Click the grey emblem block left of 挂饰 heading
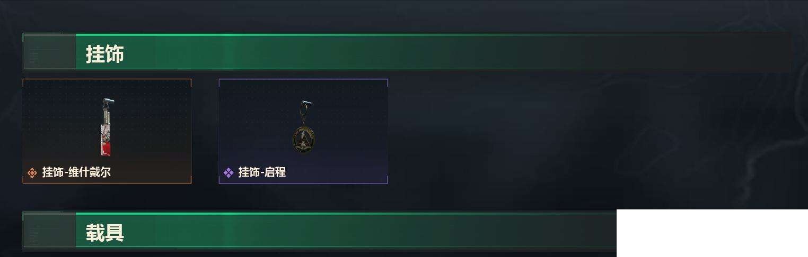 (x=49, y=52)
